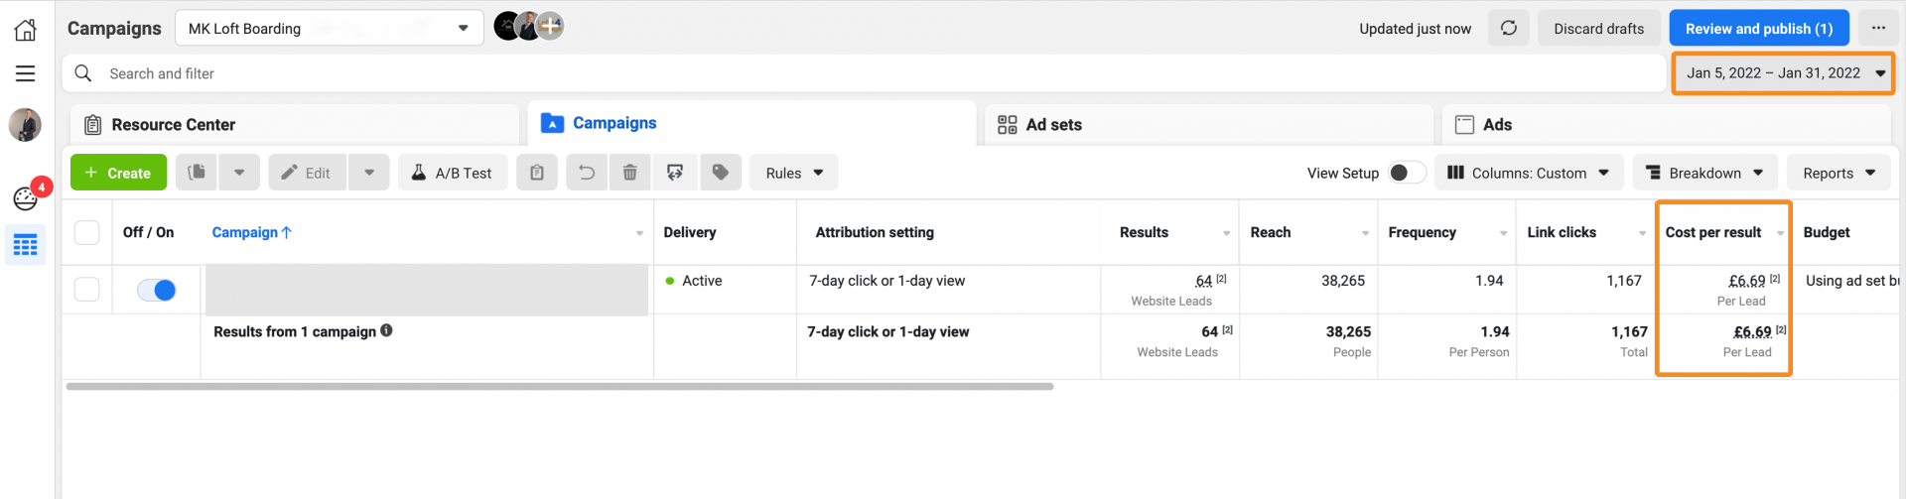Switch to the Ad sets tab
Image resolution: width=1906 pixels, height=499 pixels.
click(1053, 125)
